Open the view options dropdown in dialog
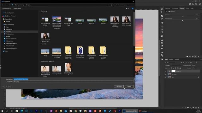The image size is (202, 113). (128, 8)
